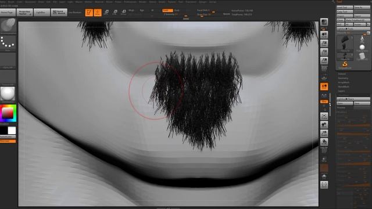The height and width of the screenshot is (209, 372).
Task: Click the Draw Size slider
Action: click(x=209, y=15)
